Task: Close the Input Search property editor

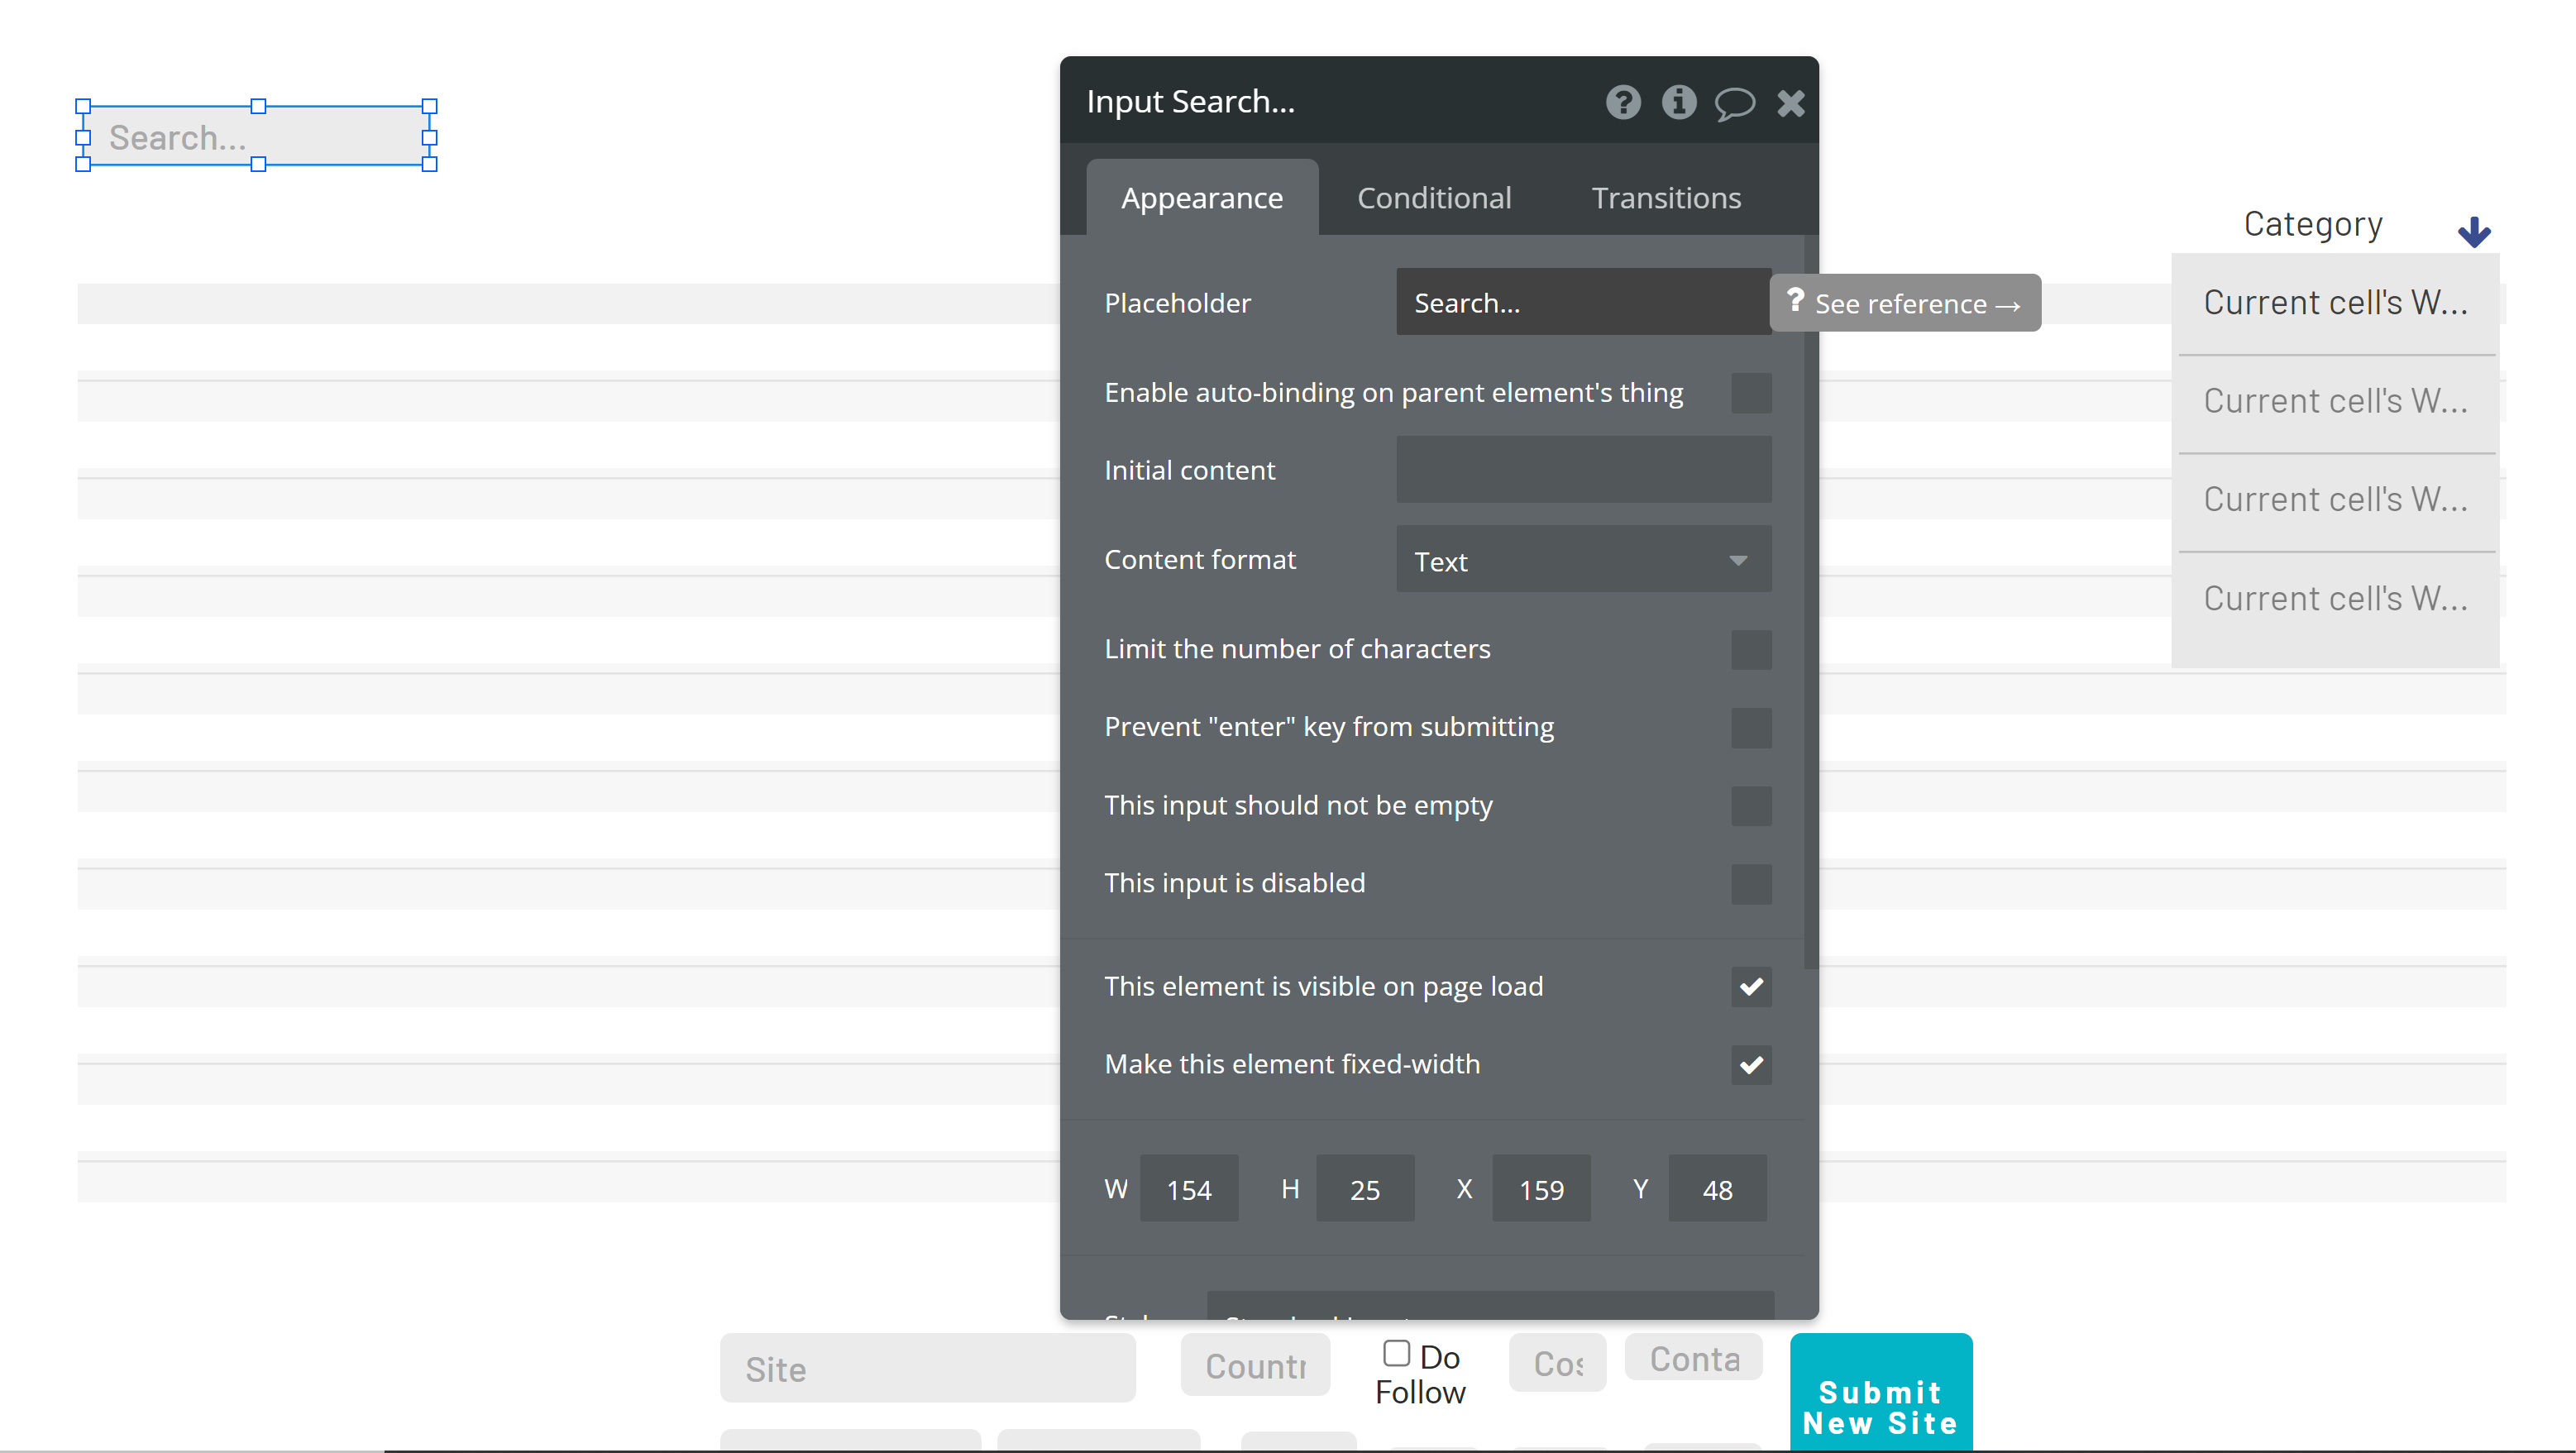Action: pos(1791,103)
